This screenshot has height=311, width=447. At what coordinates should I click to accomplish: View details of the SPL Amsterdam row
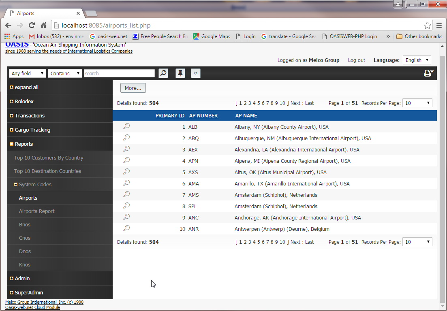click(x=126, y=206)
